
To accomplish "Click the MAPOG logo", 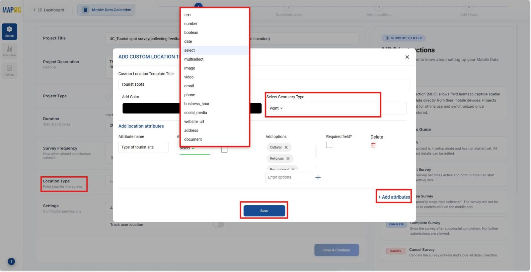I will point(12,10).
